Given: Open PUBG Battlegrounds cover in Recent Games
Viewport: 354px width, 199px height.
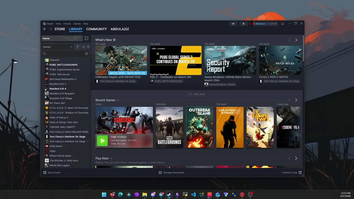Looking at the screenshot, I should [x=169, y=127].
